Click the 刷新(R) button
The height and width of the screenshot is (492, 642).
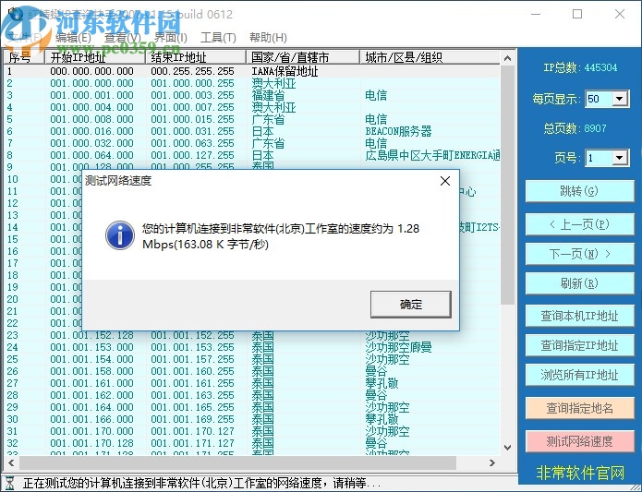[x=579, y=283]
